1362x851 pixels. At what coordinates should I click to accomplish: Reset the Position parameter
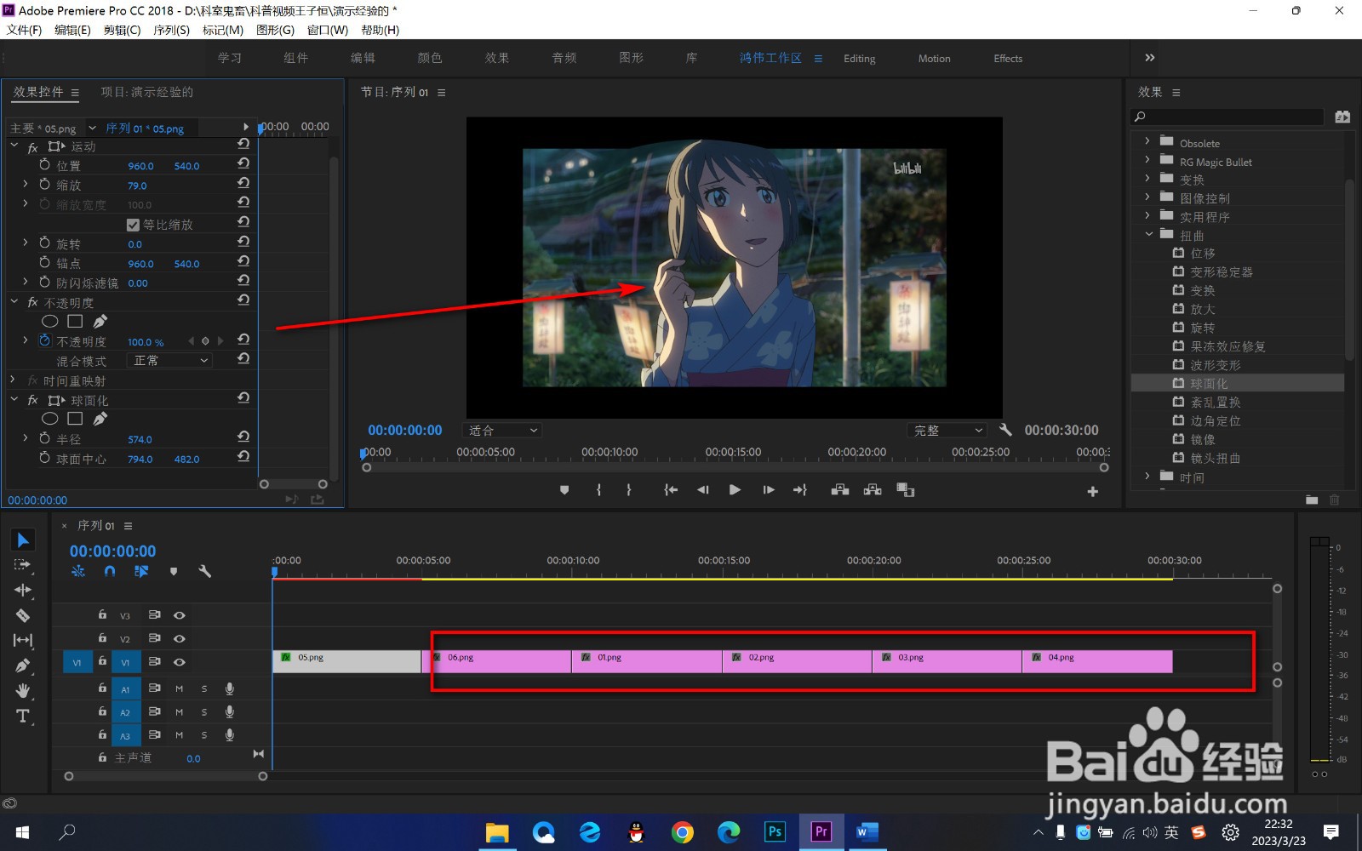[243, 163]
